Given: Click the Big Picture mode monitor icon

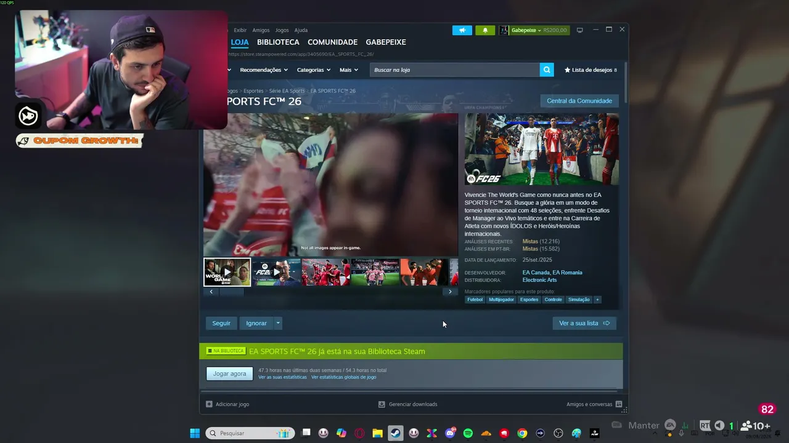Looking at the screenshot, I should [x=579, y=30].
